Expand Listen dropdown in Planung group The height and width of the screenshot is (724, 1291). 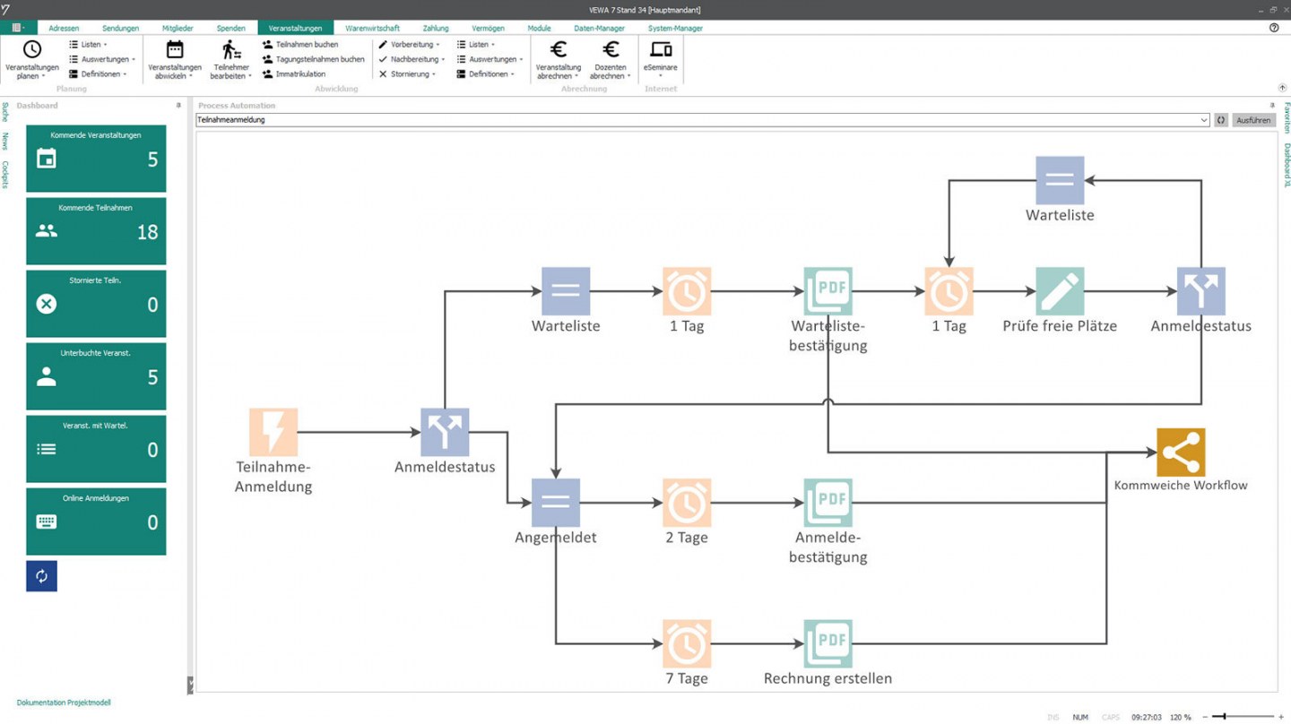88,44
